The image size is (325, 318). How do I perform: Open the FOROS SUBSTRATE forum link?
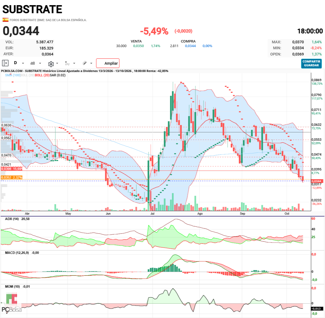(48, 20)
